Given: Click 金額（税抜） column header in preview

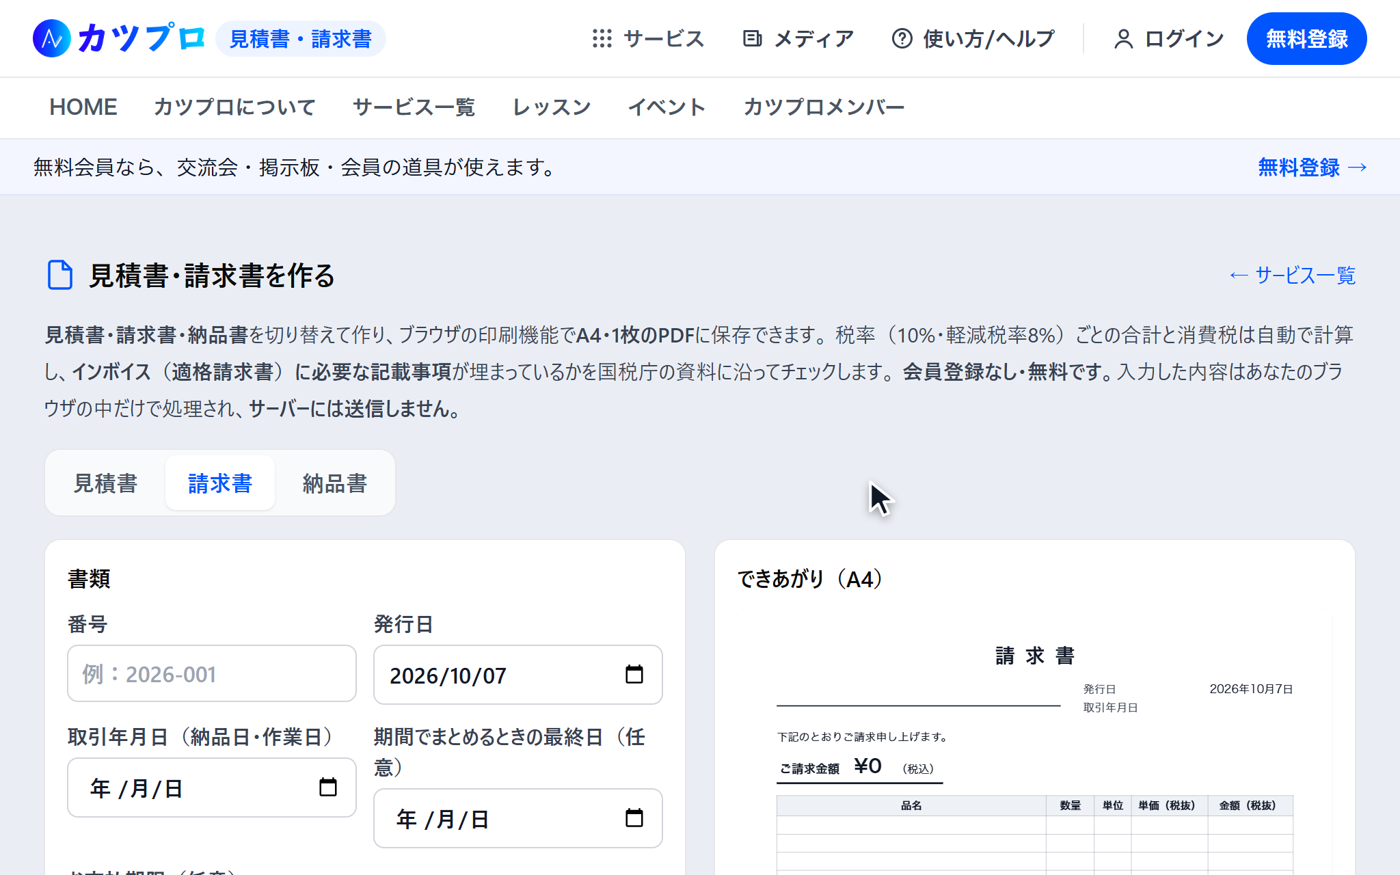Looking at the screenshot, I should [x=1250, y=805].
